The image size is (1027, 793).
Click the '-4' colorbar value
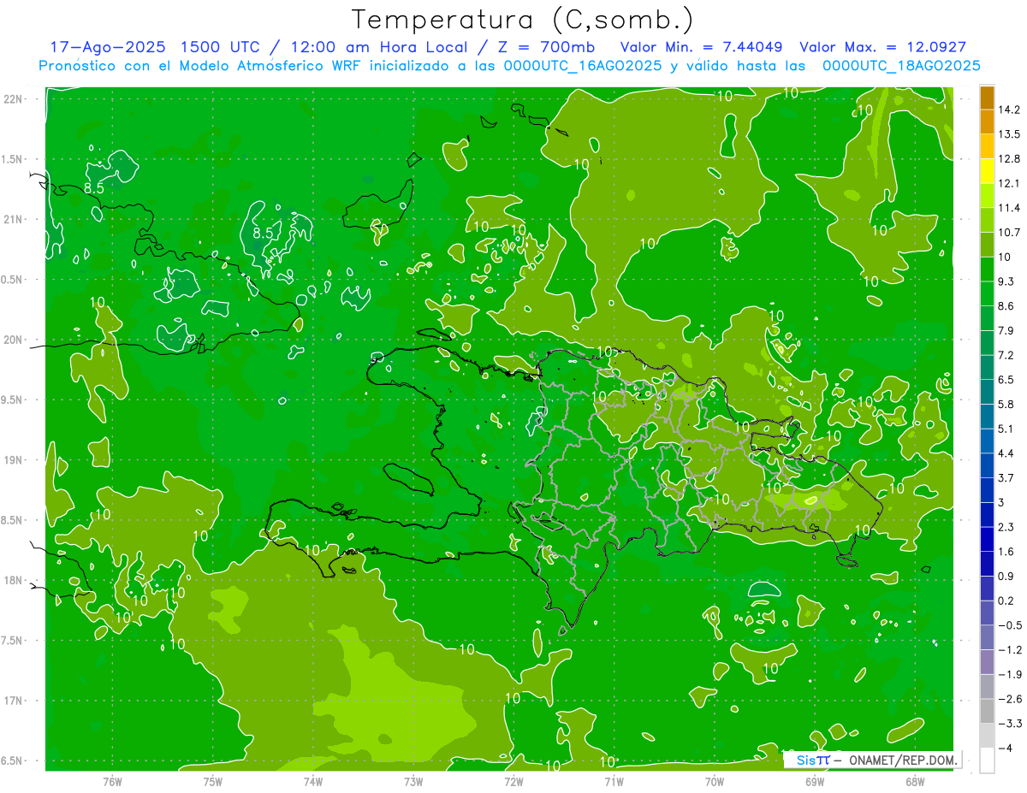pos(1005,748)
